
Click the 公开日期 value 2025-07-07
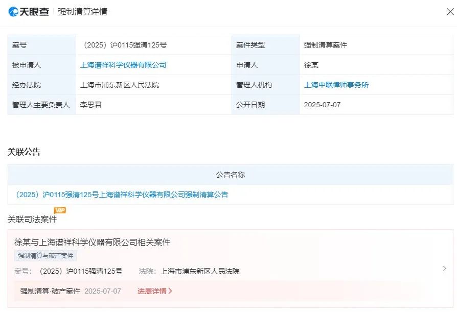322,105
